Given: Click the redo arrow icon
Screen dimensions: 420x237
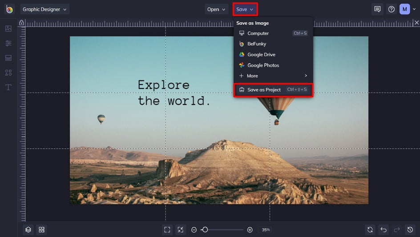Looking at the screenshot, I should click(397, 230).
